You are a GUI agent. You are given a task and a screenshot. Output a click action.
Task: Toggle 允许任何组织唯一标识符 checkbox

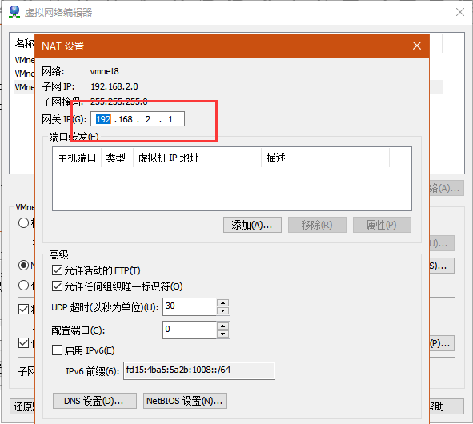[x=57, y=286]
